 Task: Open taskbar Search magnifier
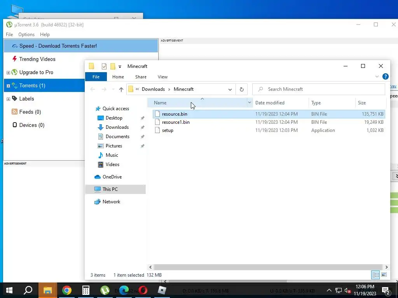pos(28,290)
